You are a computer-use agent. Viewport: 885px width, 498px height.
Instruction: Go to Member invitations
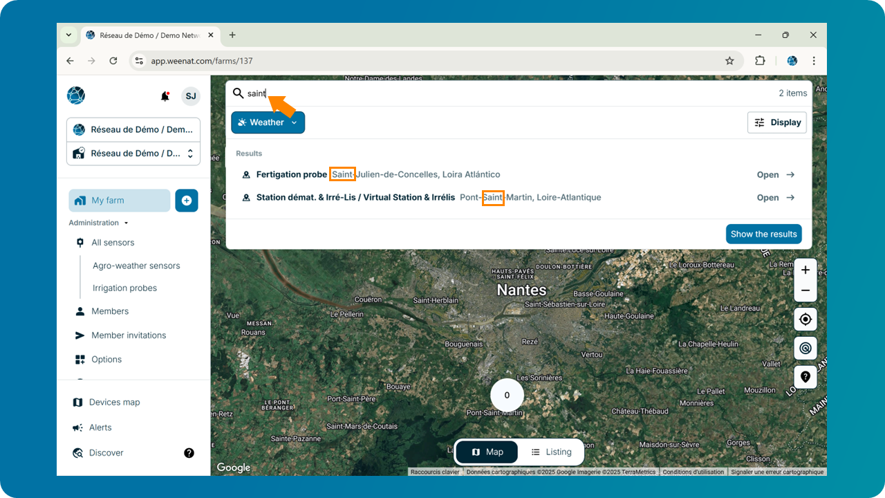click(x=129, y=335)
